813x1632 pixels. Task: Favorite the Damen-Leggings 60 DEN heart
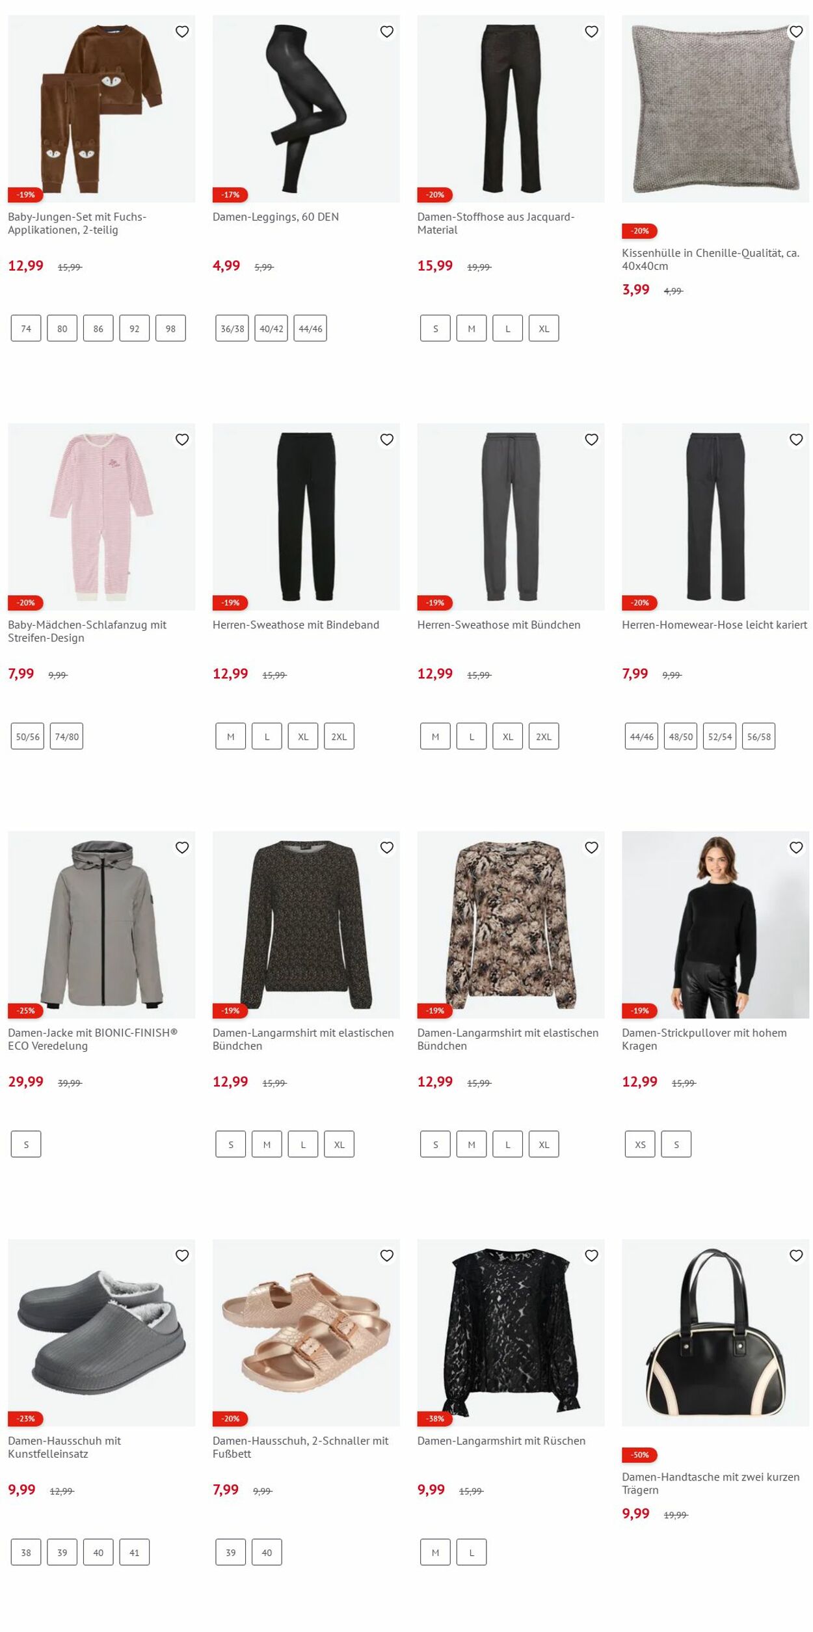(387, 31)
